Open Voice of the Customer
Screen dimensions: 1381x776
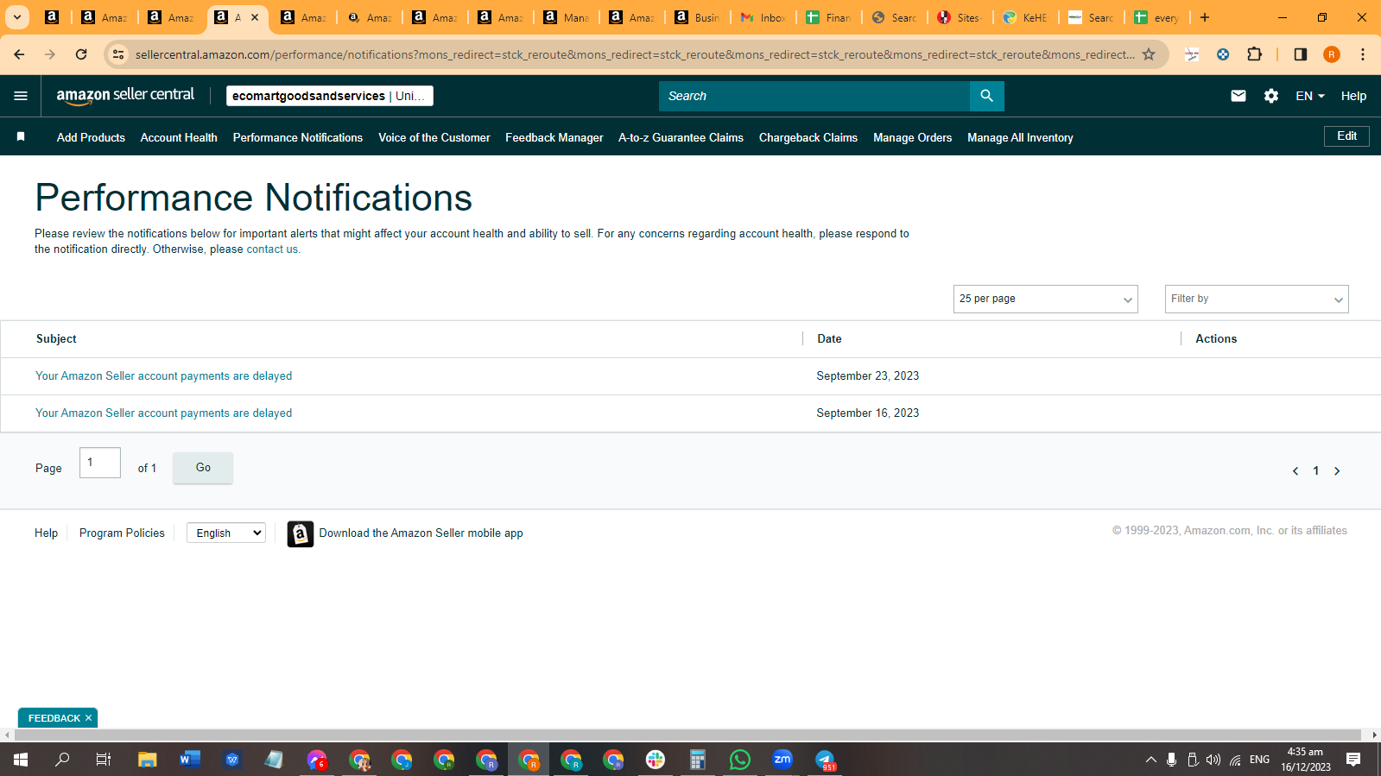tap(434, 137)
